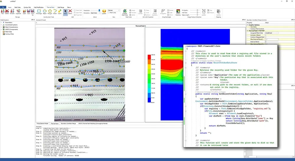Viewport: 295px width, 161px height.
Task: Select the Rectangle construction tool
Action: 39,12
